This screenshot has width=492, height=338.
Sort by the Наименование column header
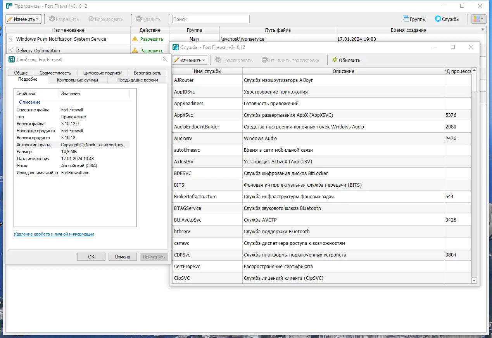[x=68, y=30]
